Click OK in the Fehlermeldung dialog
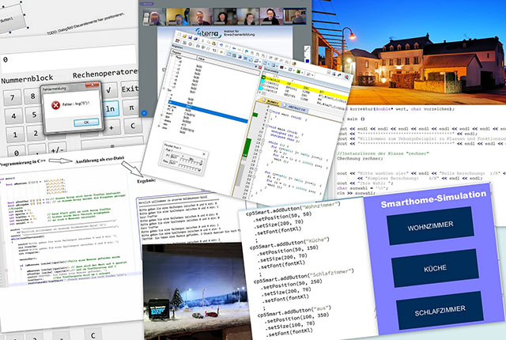The image size is (506, 340). 85,123
